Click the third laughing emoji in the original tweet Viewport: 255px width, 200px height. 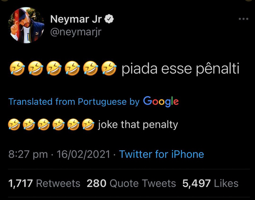[54, 68]
